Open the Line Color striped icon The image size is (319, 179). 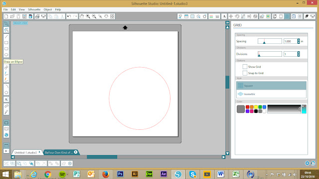[x=211, y=16]
